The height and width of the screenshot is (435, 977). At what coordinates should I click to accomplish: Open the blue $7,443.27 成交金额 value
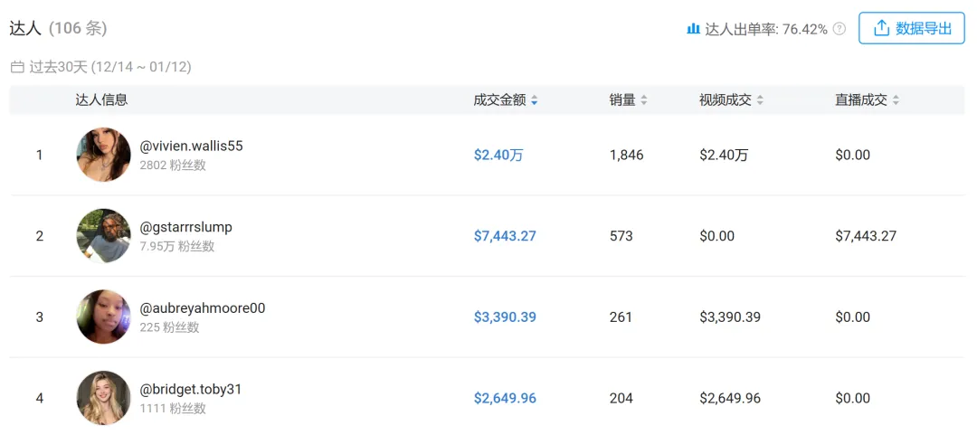pos(505,236)
